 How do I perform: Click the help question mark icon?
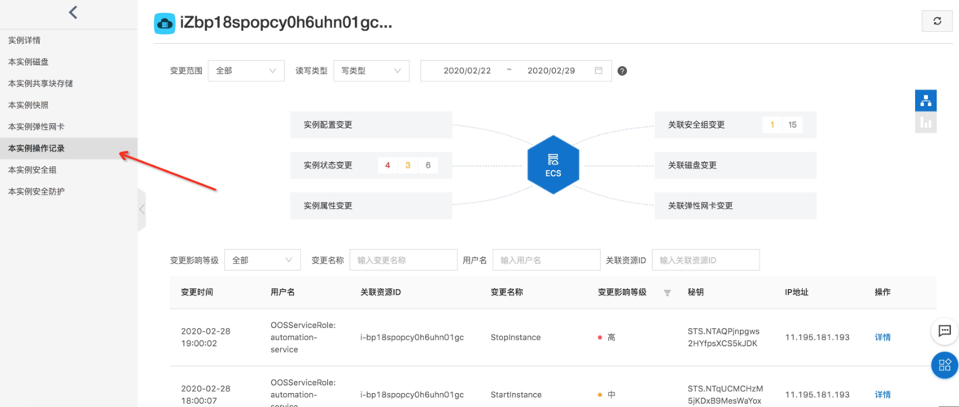[622, 71]
